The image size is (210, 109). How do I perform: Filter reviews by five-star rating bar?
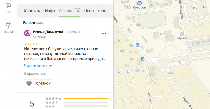click(86, 99)
